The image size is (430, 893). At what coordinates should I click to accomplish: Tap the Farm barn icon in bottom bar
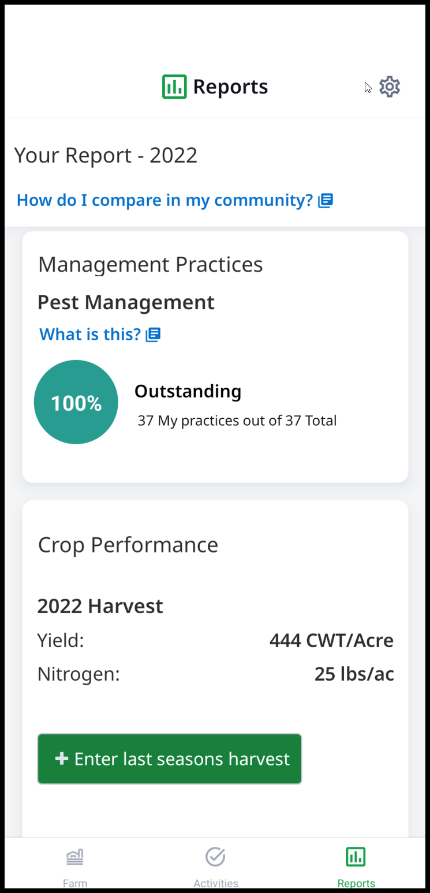(x=75, y=857)
